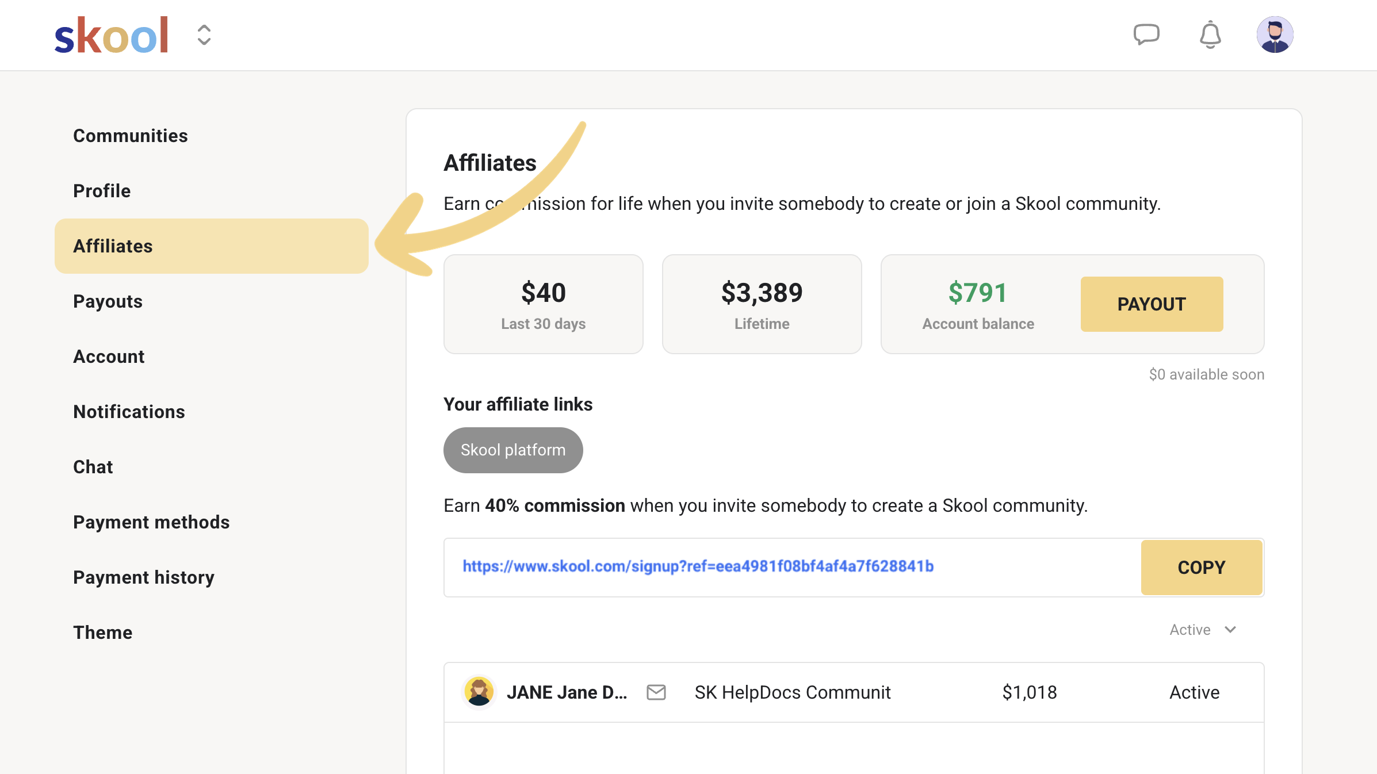
Task: Open the chat messages icon
Action: point(1146,35)
